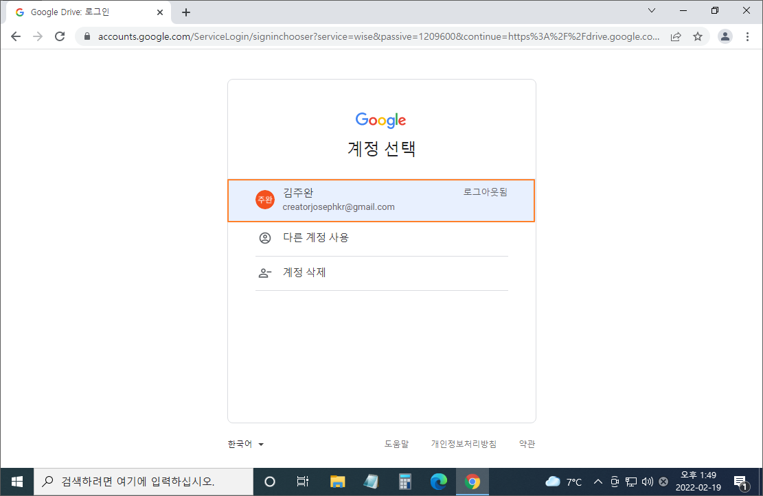This screenshot has height=496, width=763.
Task: Open the 한국어 language dropdown
Action: (246, 444)
